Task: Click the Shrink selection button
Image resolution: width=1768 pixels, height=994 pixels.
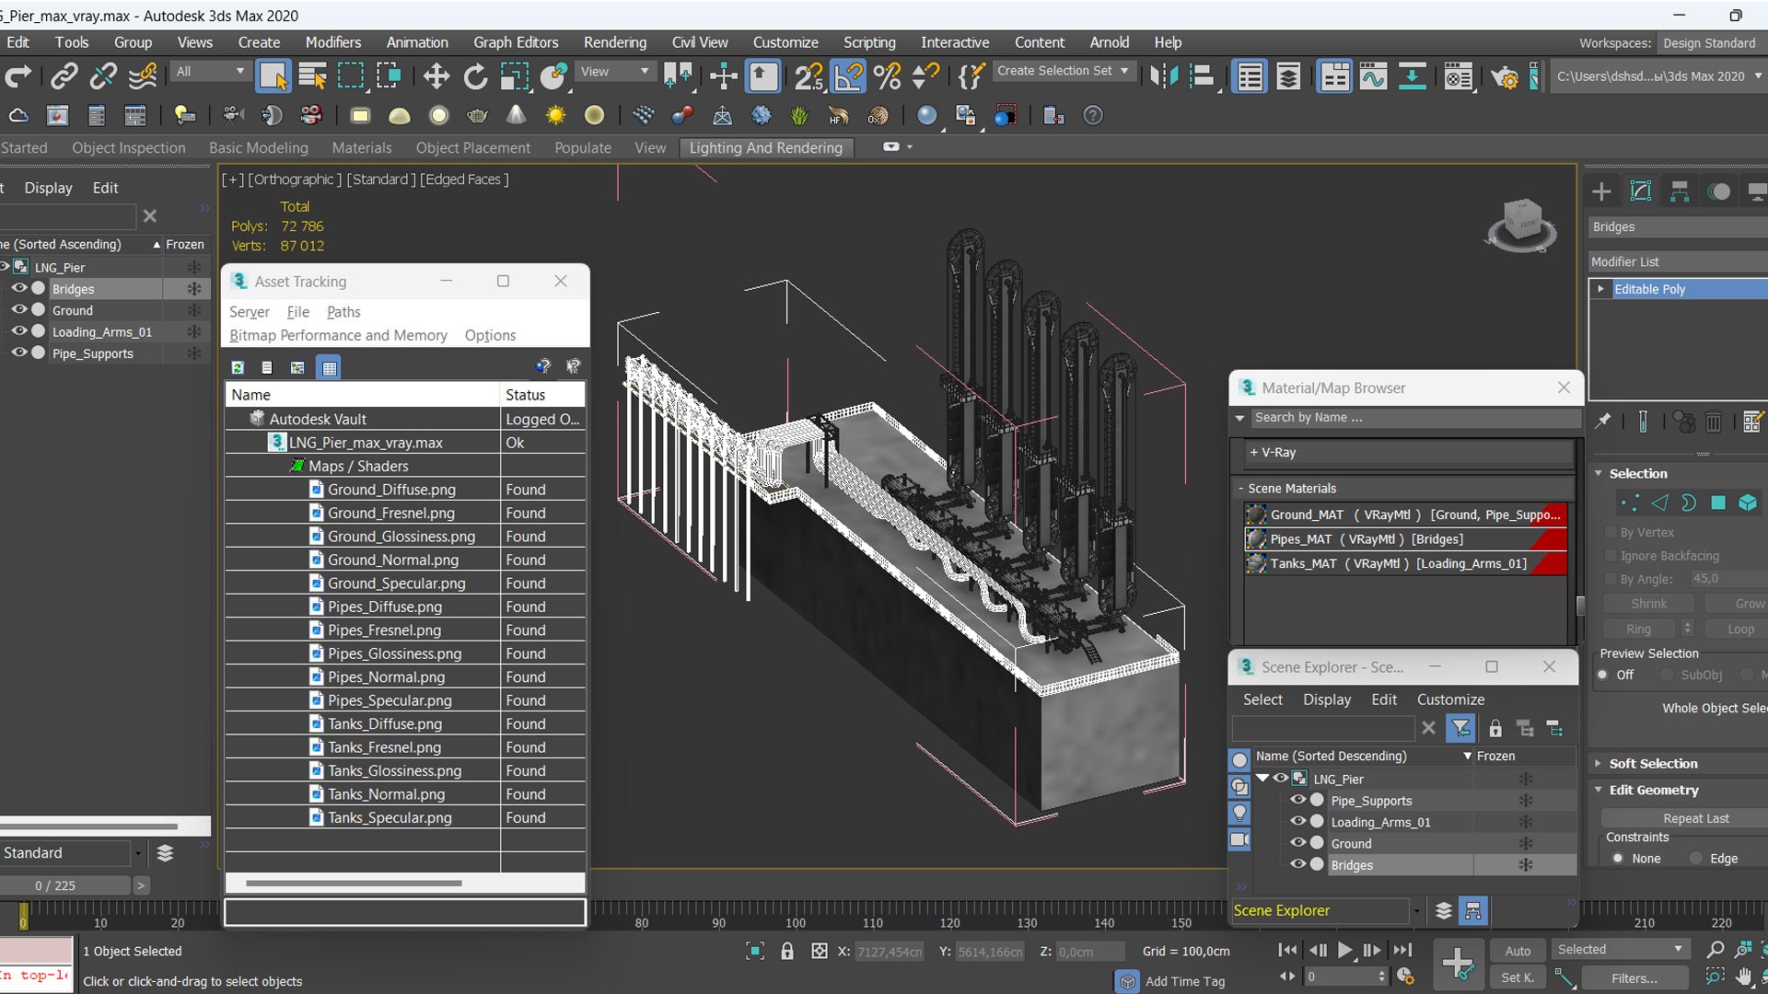Action: coord(1648,604)
